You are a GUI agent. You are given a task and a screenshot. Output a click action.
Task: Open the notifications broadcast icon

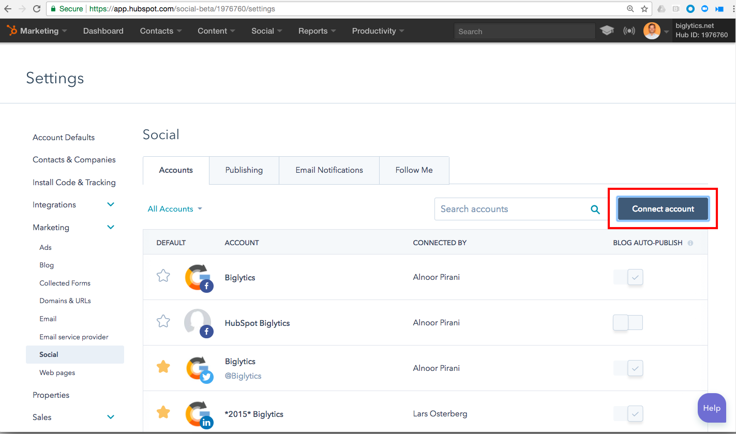coord(629,31)
